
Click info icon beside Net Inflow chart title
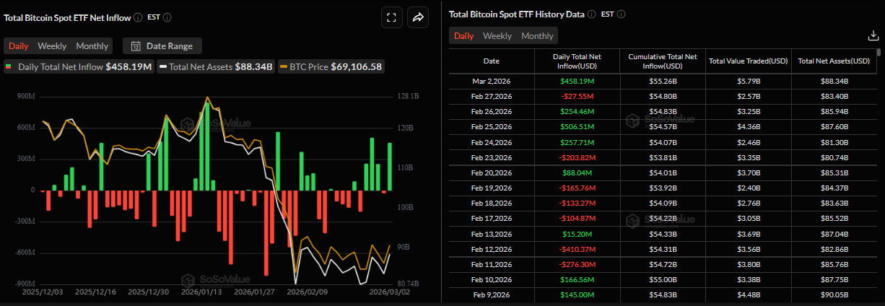coord(138,17)
